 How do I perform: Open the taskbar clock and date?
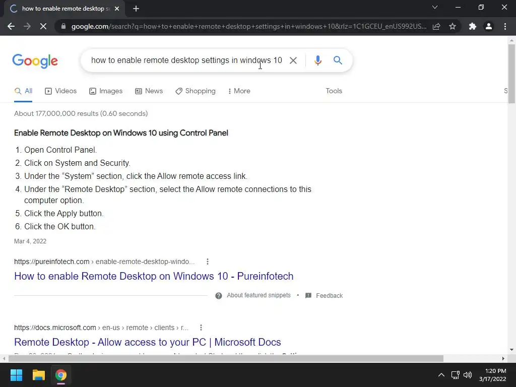493,375
